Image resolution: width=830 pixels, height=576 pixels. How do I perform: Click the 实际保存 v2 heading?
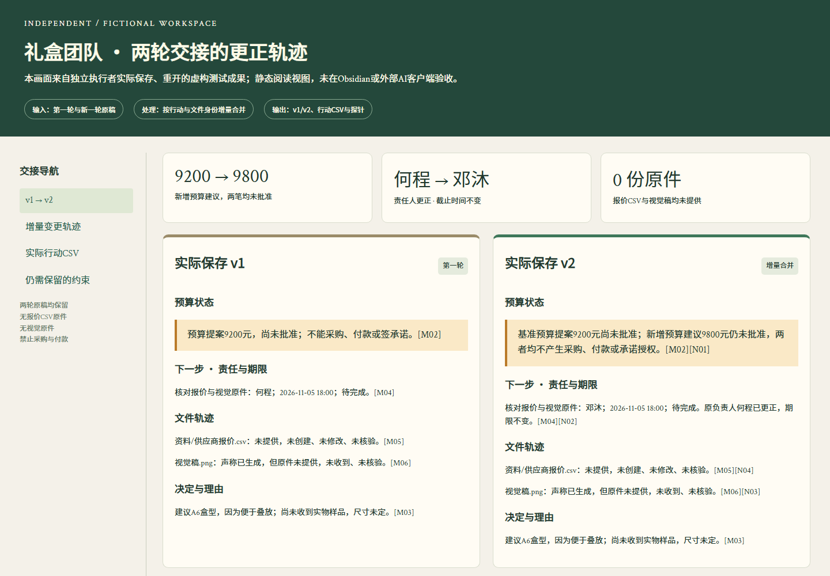point(540,264)
